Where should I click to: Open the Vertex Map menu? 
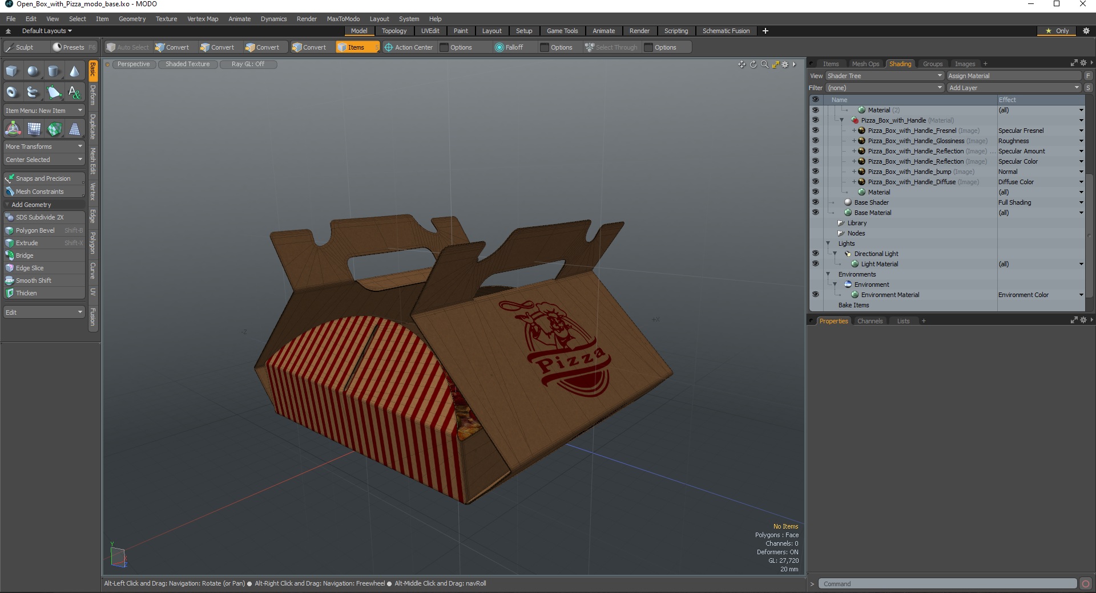pos(203,19)
